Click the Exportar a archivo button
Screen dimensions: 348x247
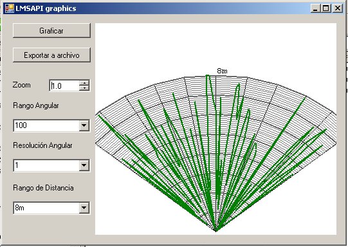click(x=51, y=55)
